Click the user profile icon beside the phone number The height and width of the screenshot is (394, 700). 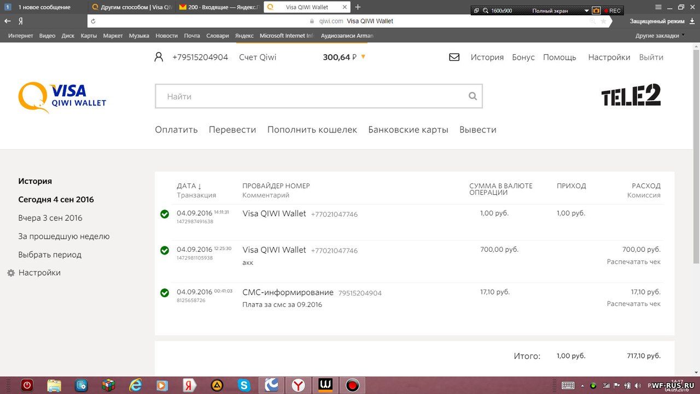pos(159,57)
